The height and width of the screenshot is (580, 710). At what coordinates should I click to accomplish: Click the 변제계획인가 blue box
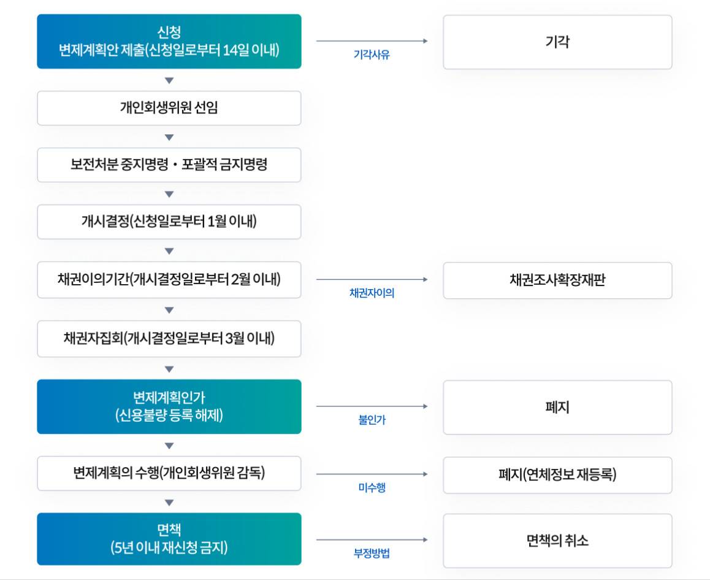click(169, 406)
